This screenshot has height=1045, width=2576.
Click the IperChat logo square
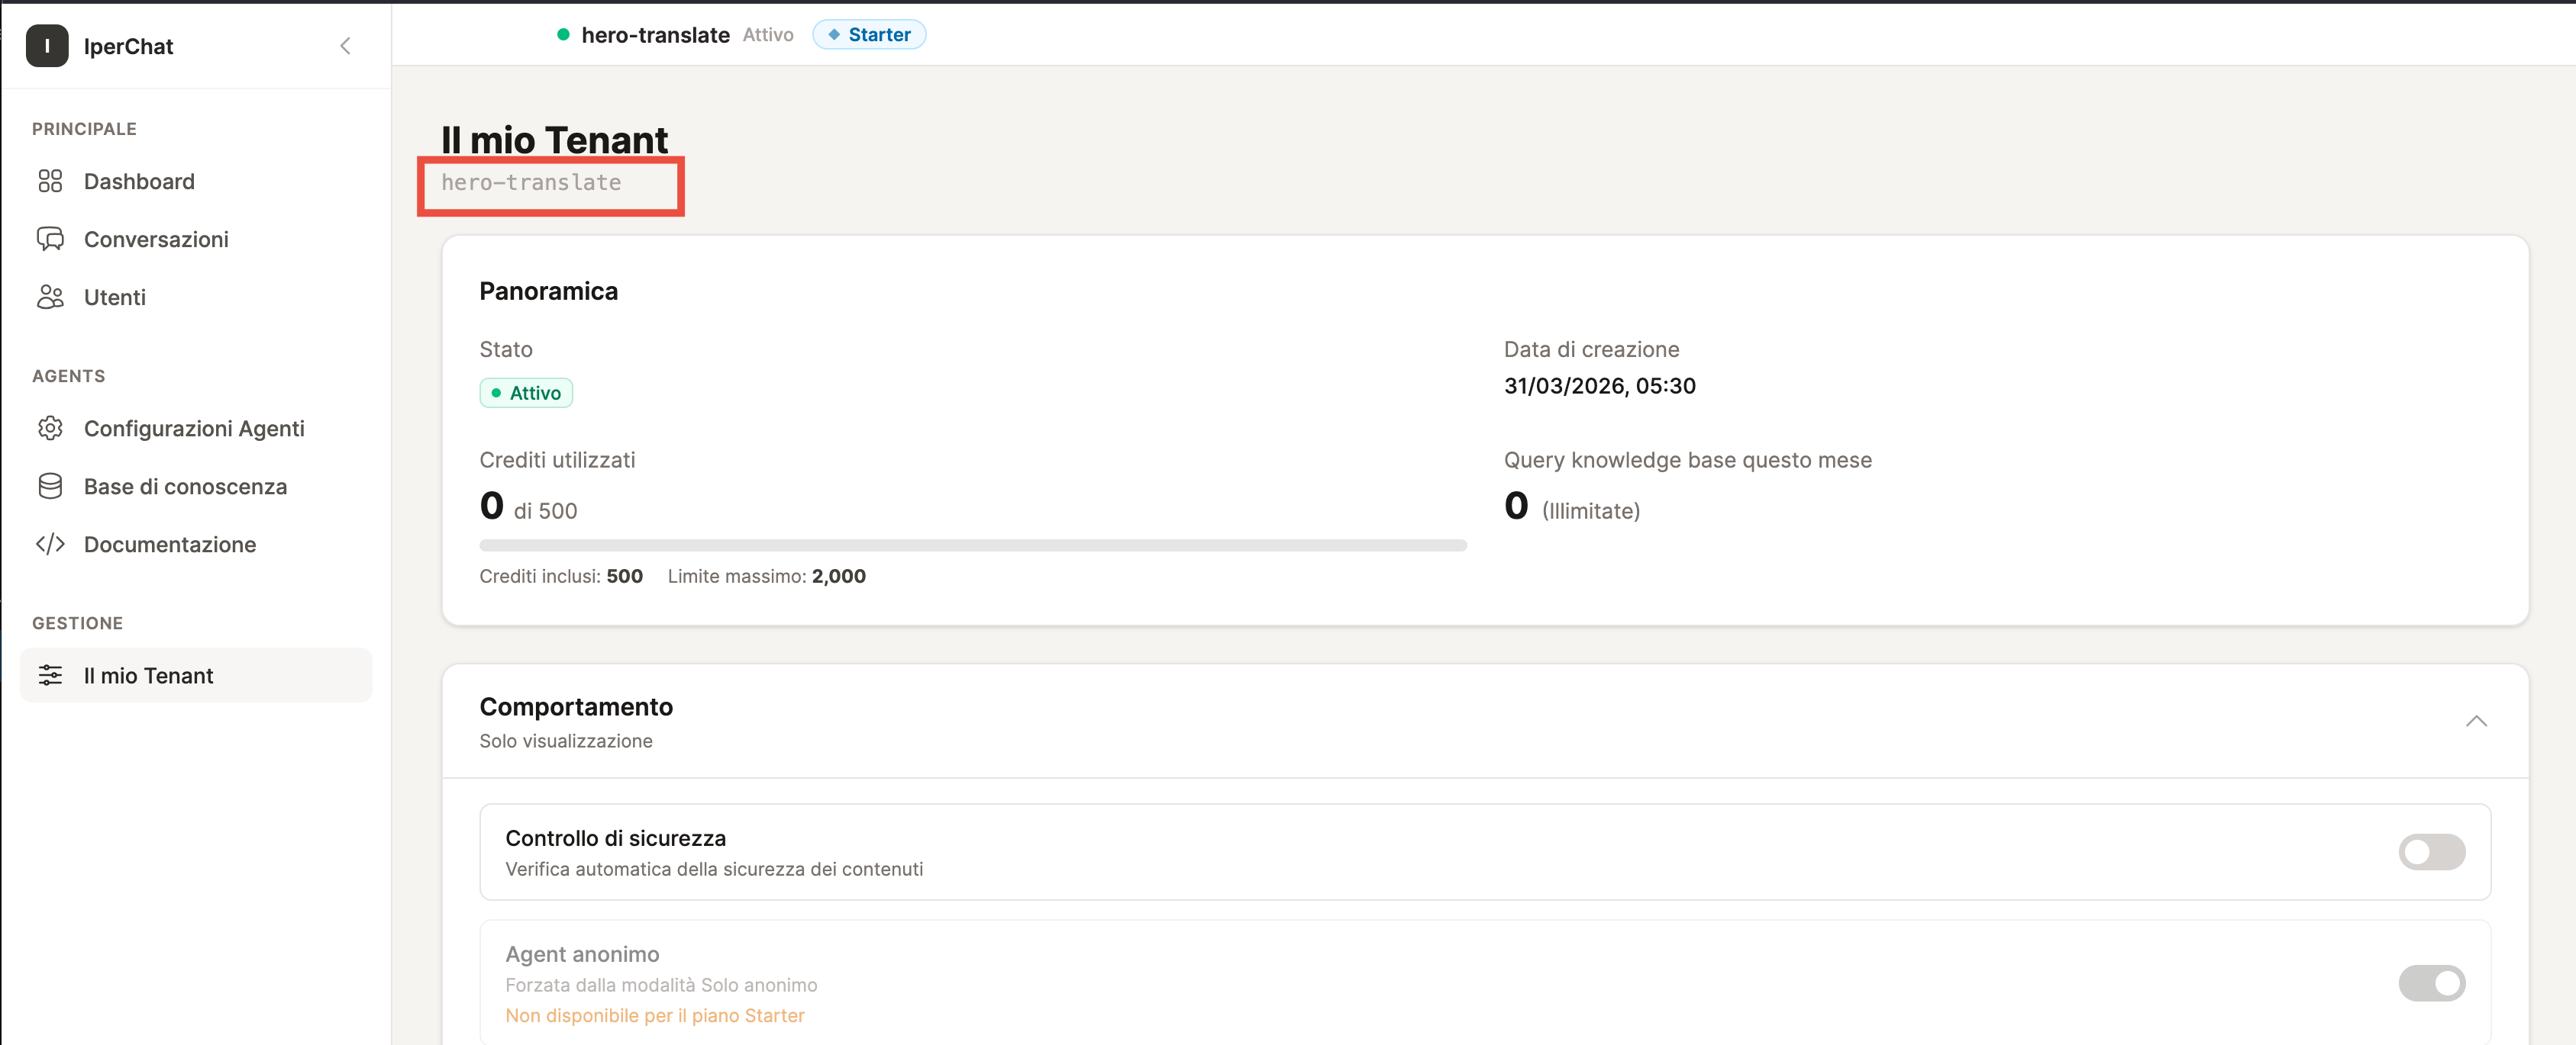47,46
